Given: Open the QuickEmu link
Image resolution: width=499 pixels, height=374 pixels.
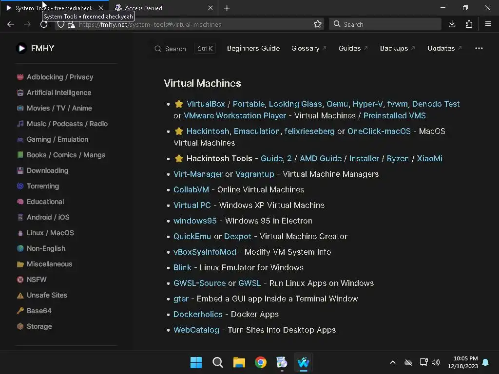Looking at the screenshot, I should coord(192,236).
